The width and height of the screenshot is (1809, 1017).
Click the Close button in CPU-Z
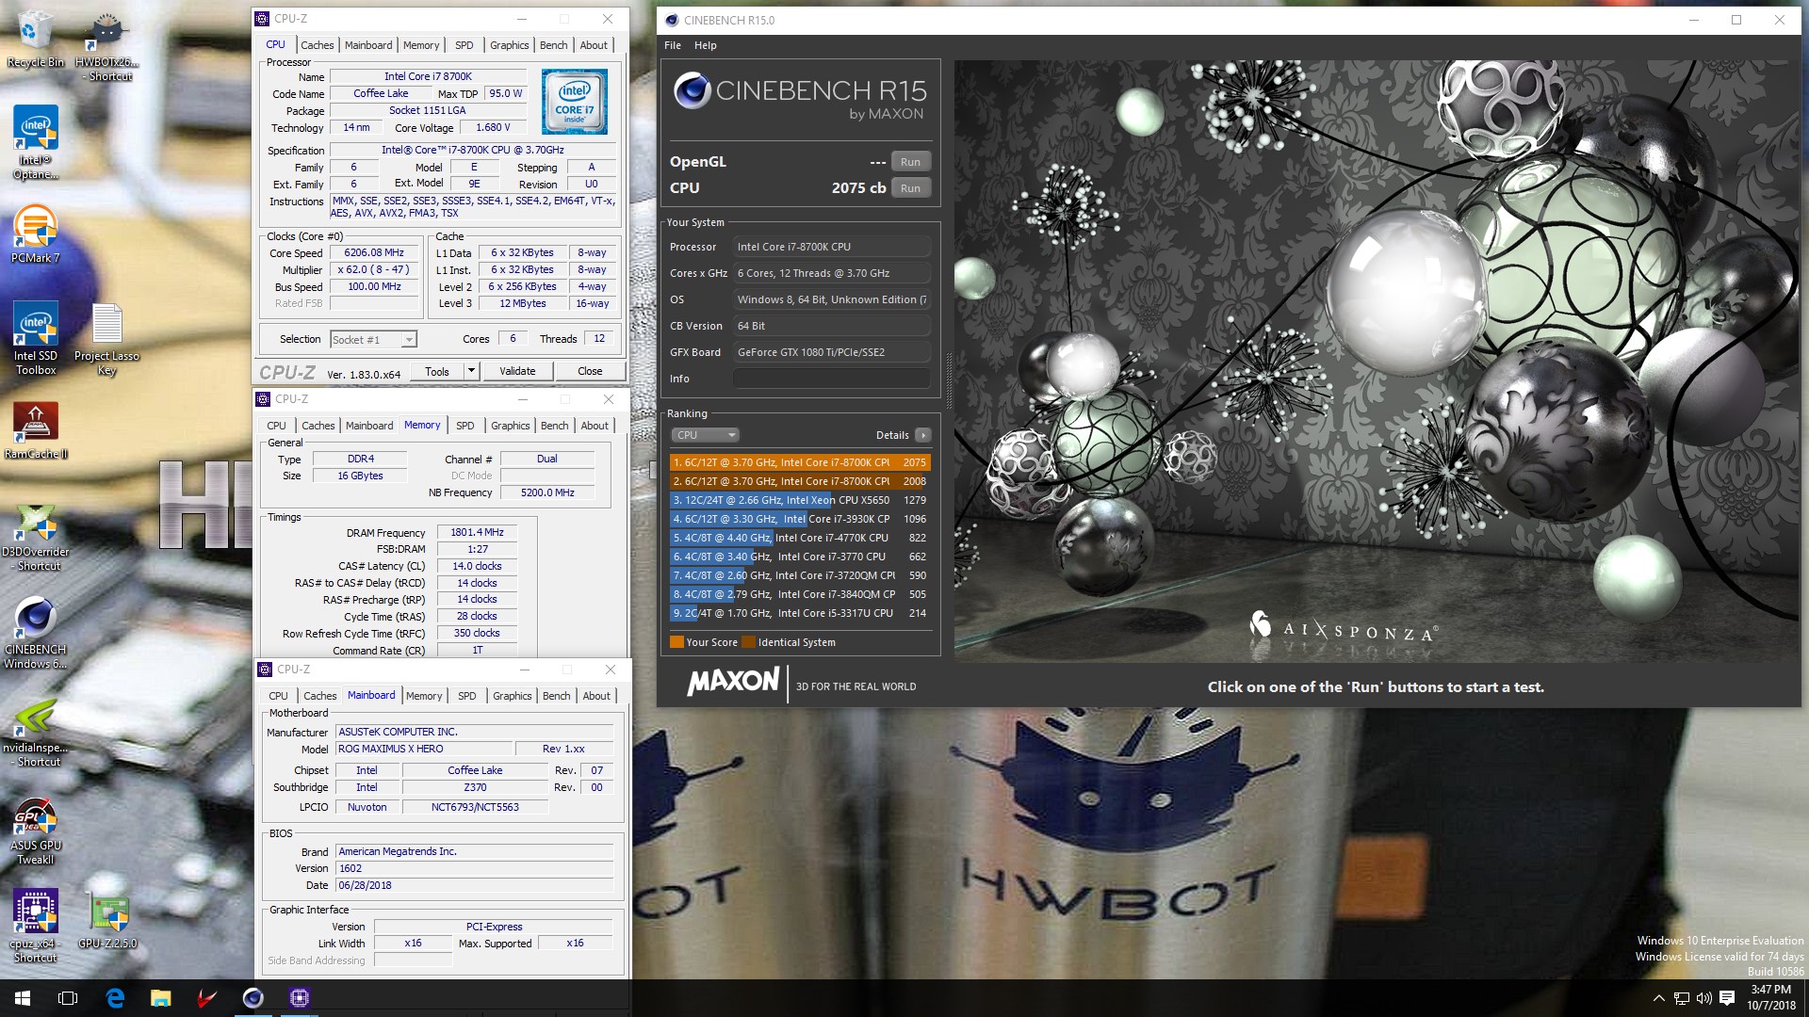pos(590,371)
